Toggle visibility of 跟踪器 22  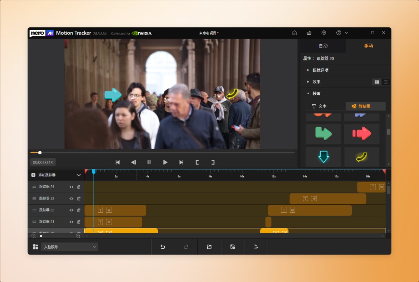[x=71, y=210]
